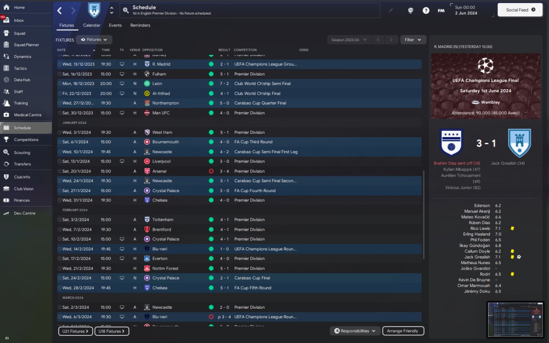Viewport: 549px width, 343px height.
Task: Toggle the reminder circle for the Everton fixture
Action: (x=60, y=259)
